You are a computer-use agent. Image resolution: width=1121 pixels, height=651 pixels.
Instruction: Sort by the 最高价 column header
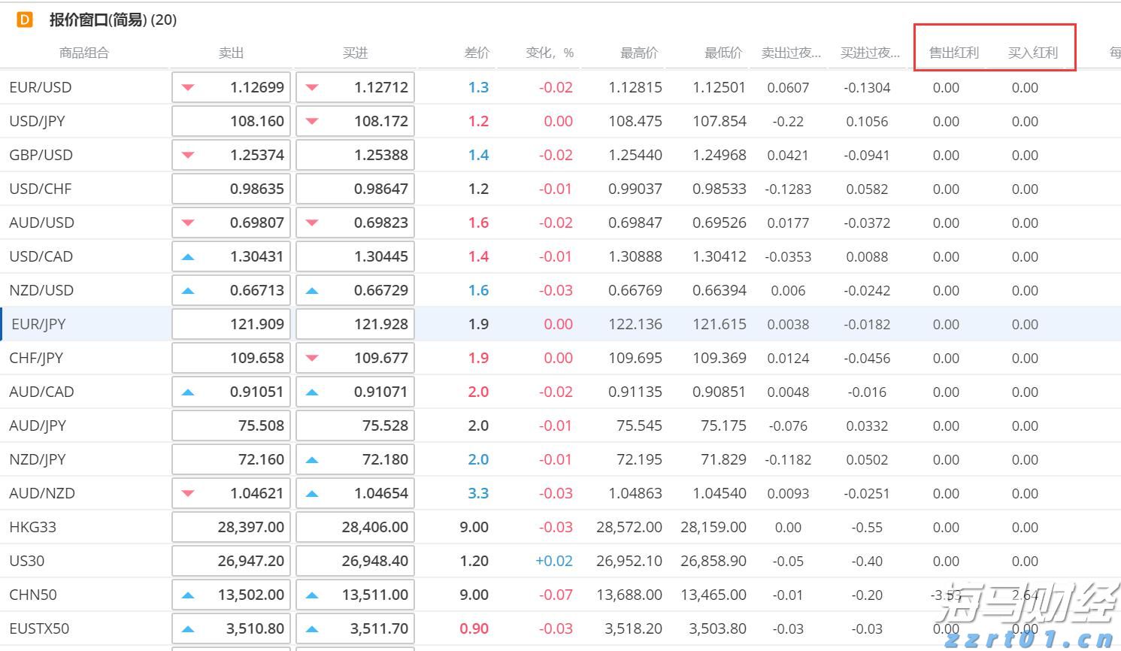(638, 53)
